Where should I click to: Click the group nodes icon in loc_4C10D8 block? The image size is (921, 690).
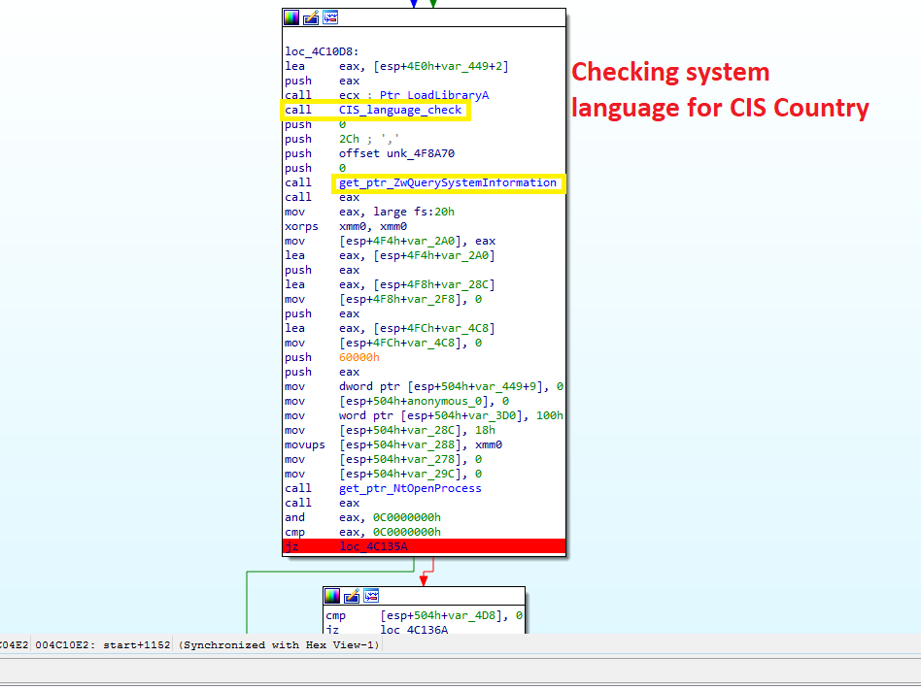[330, 17]
